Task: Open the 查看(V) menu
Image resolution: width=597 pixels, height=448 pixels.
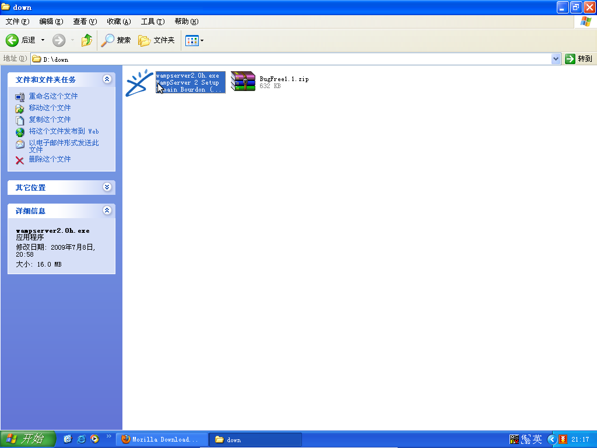Action: 85,22
